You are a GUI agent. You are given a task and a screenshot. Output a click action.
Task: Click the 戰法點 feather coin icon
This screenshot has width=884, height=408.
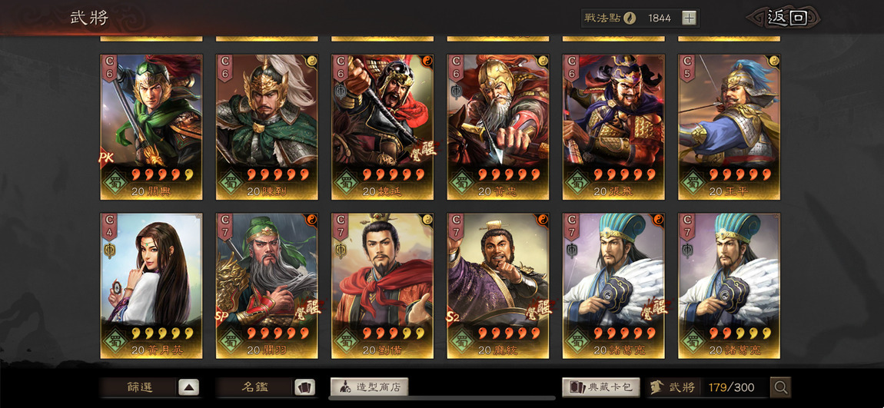630,18
